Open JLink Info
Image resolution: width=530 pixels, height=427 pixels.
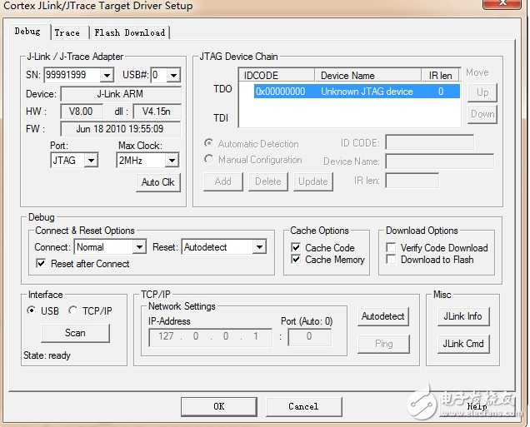pyautogui.click(x=463, y=316)
